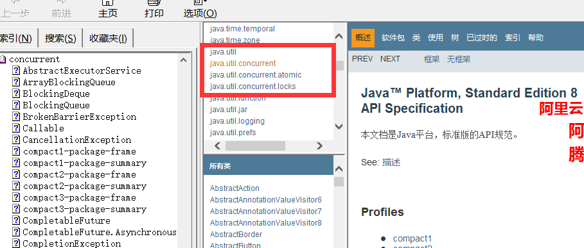The height and width of the screenshot is (248, 584).
Task: Open java.util.logging package link
Action: (x=237, y=120)
